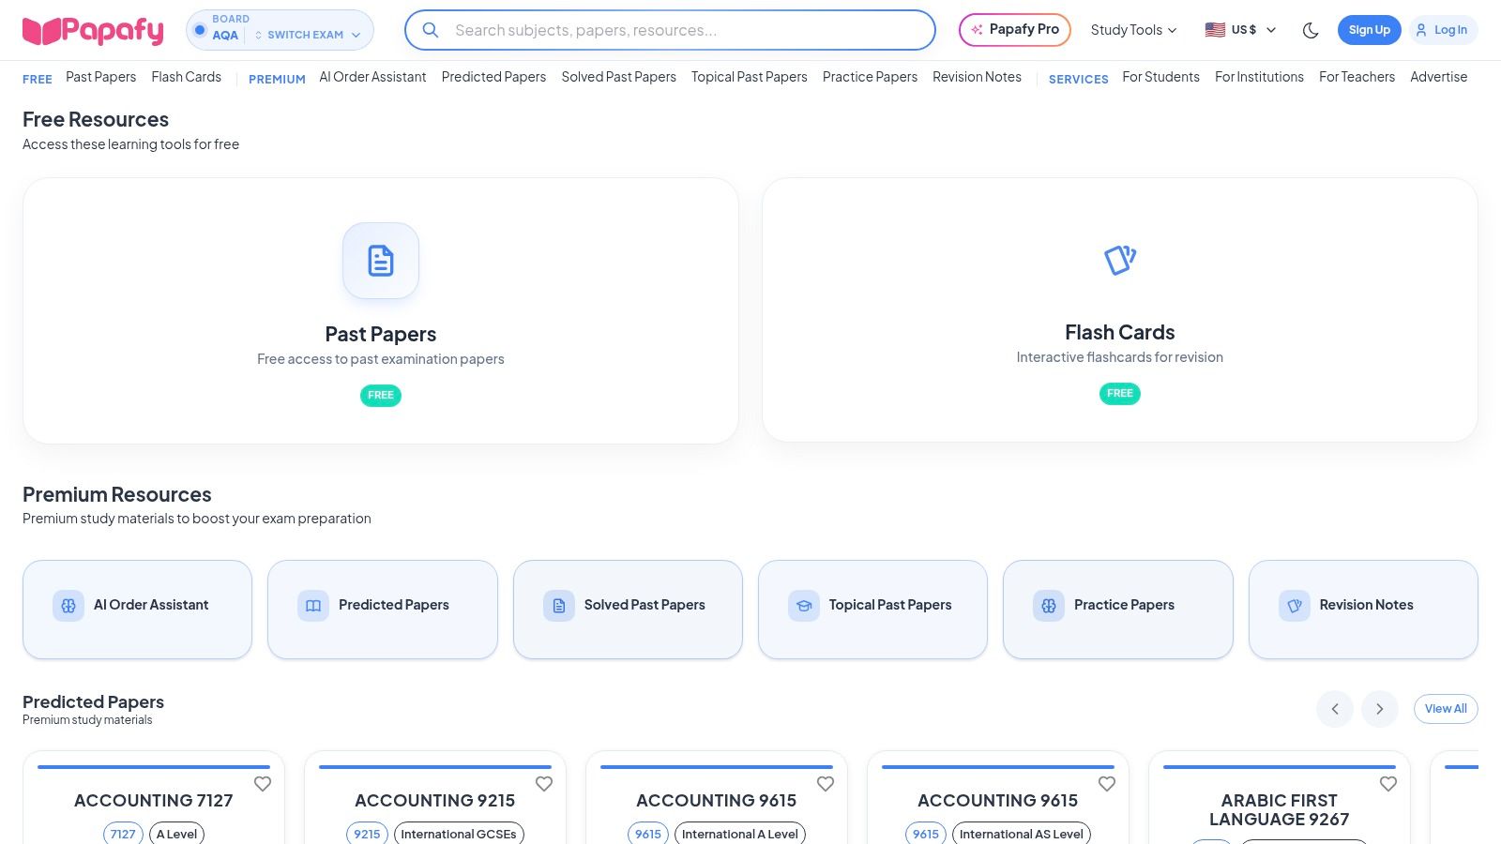Click the 9215 code tag

(367, 834)
